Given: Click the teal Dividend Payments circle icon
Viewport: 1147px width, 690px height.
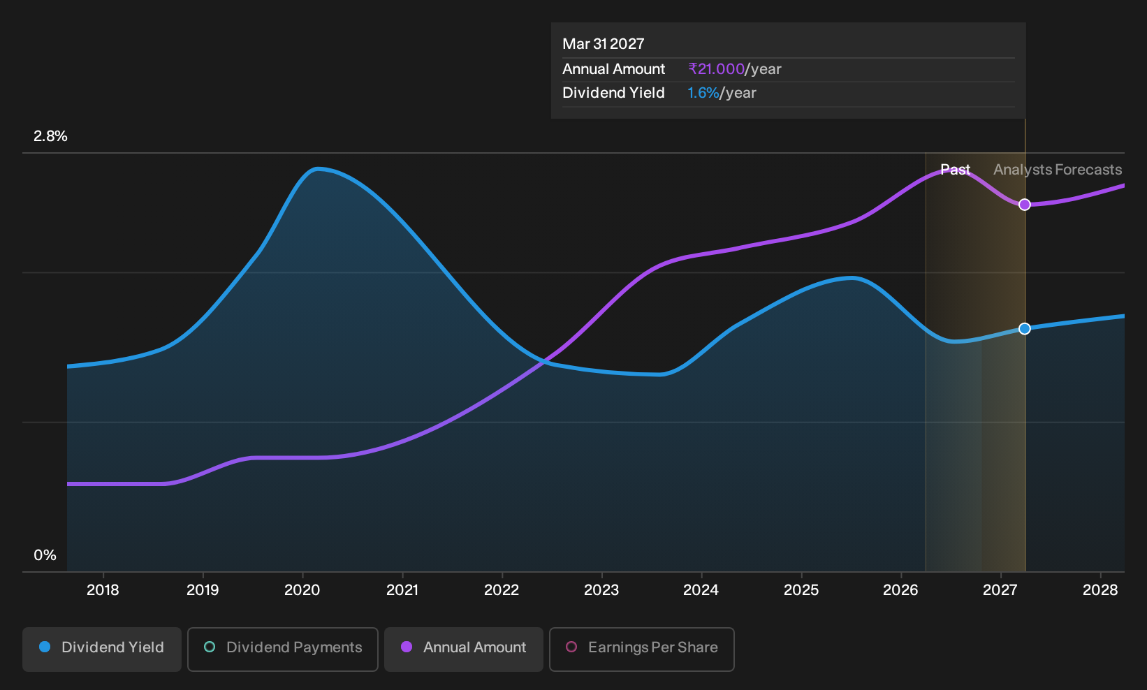Looking at the screenshot, I should (210, 647).
